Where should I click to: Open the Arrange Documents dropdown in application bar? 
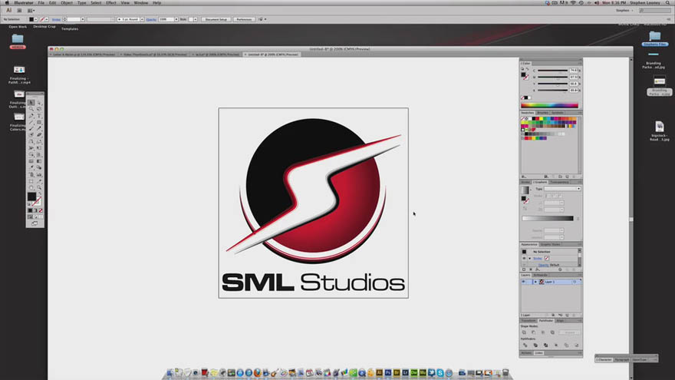31,10
